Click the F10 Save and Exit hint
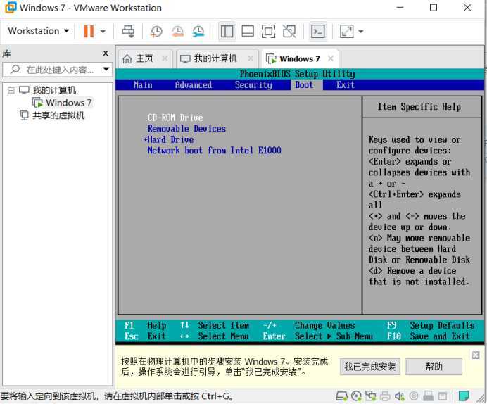 pos(429,336)
